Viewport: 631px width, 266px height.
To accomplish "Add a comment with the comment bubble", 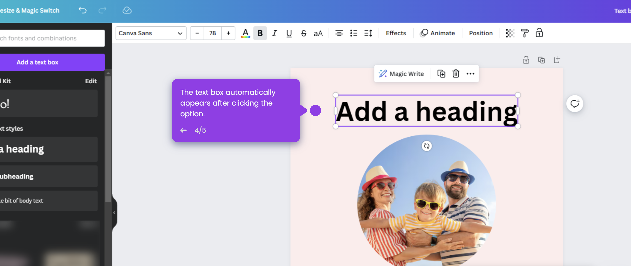I will click(575, 104).
